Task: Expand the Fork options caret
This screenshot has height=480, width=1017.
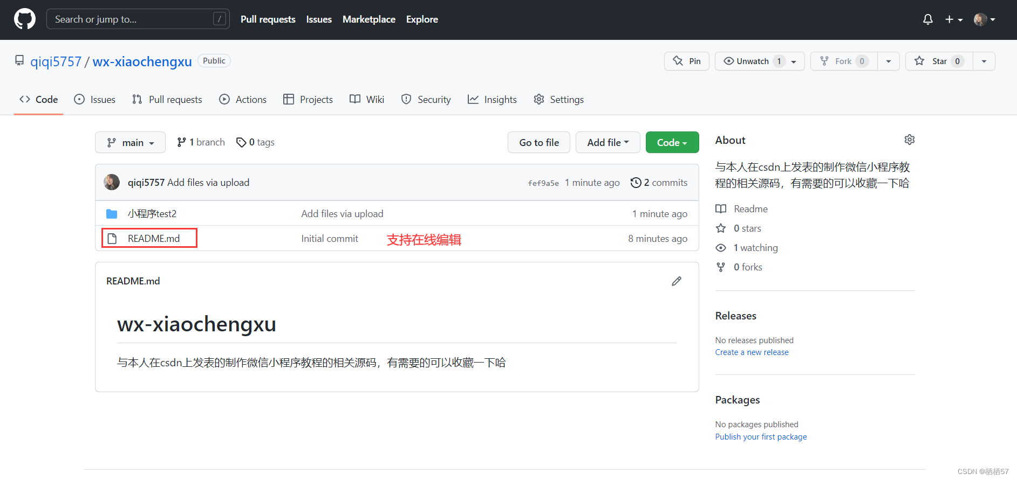Action: pyautogui.click(x=889, y=61)
